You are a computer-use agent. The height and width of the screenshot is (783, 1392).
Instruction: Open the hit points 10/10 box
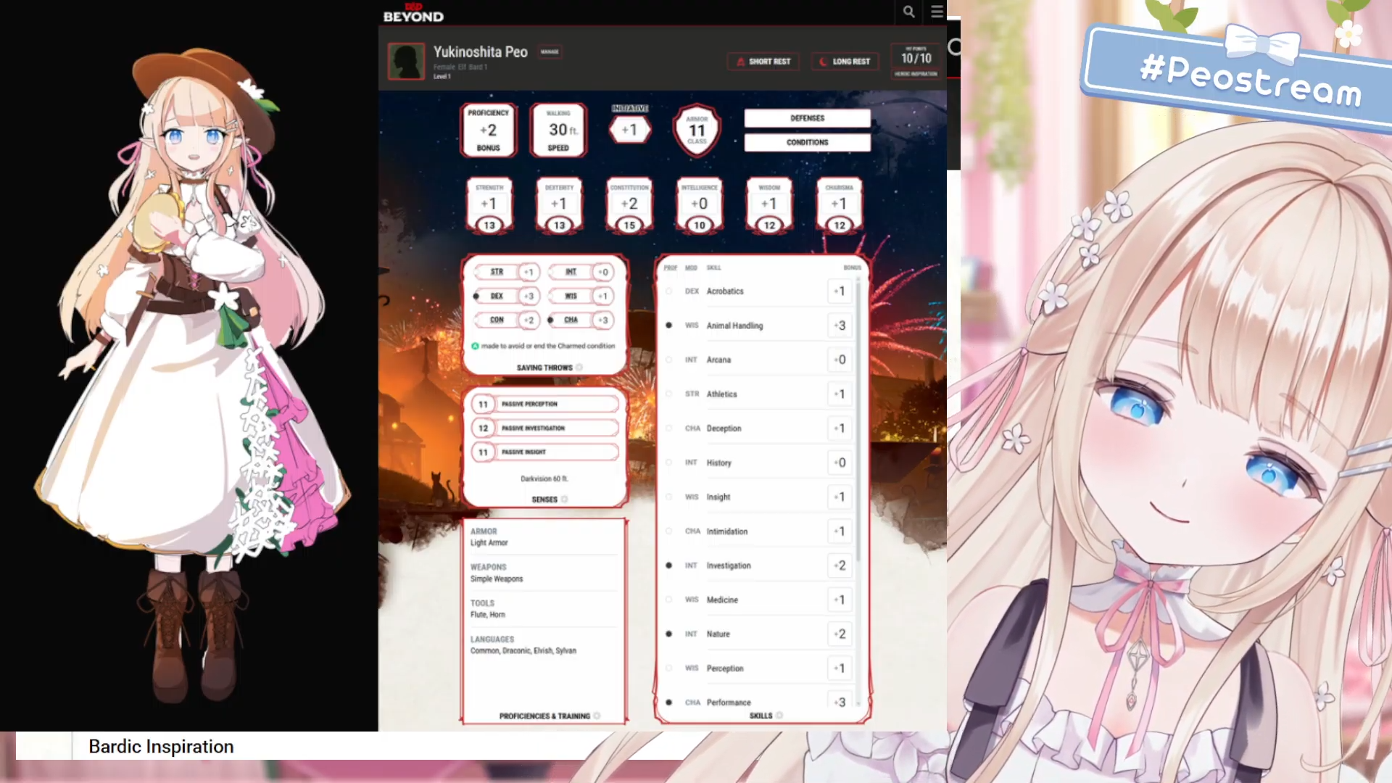tap(916, 58)
